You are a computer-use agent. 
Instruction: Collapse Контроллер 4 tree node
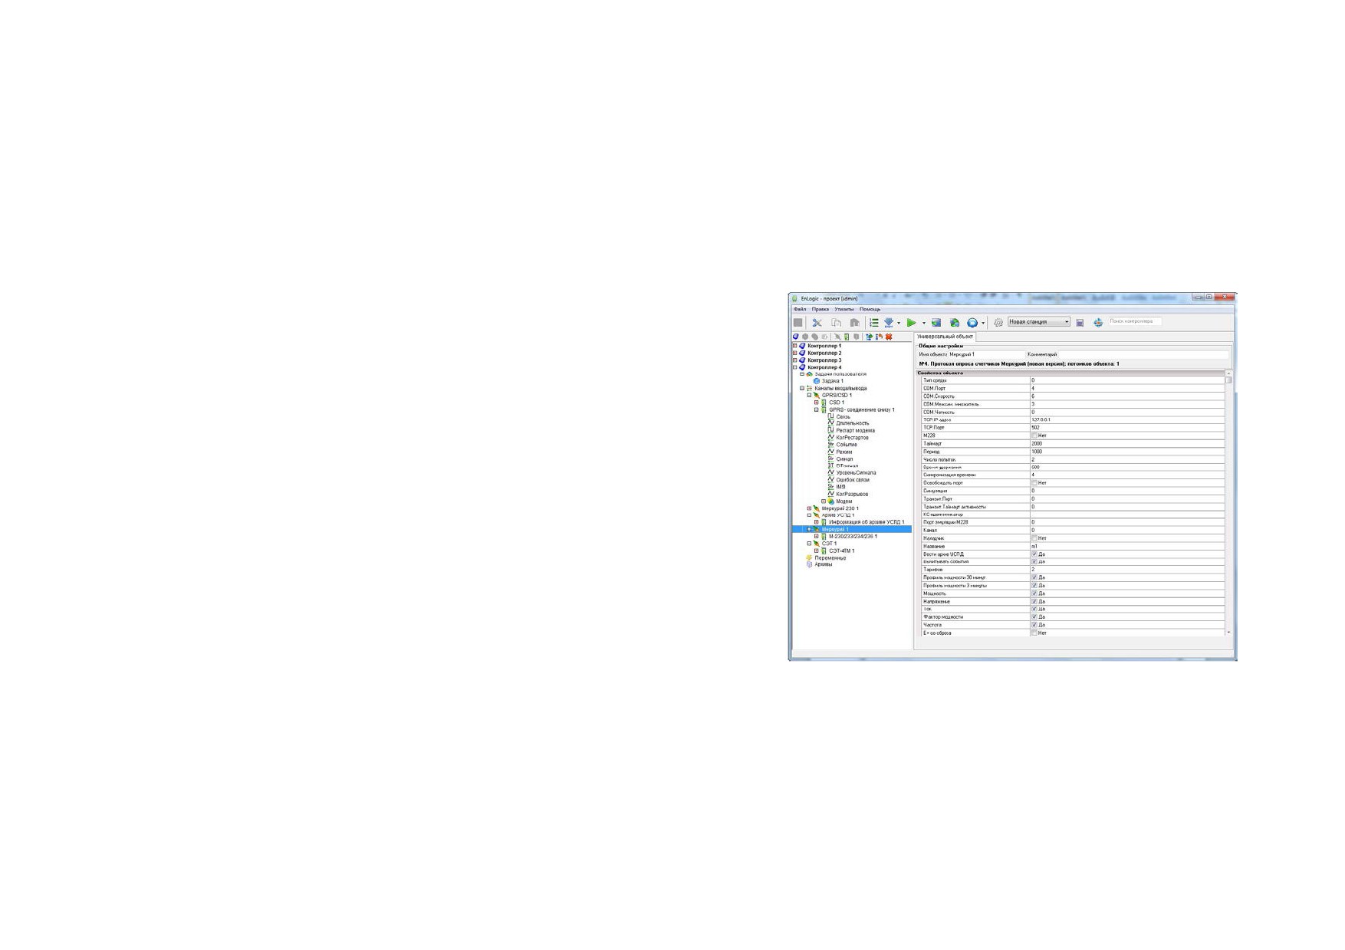pos(795,367)
